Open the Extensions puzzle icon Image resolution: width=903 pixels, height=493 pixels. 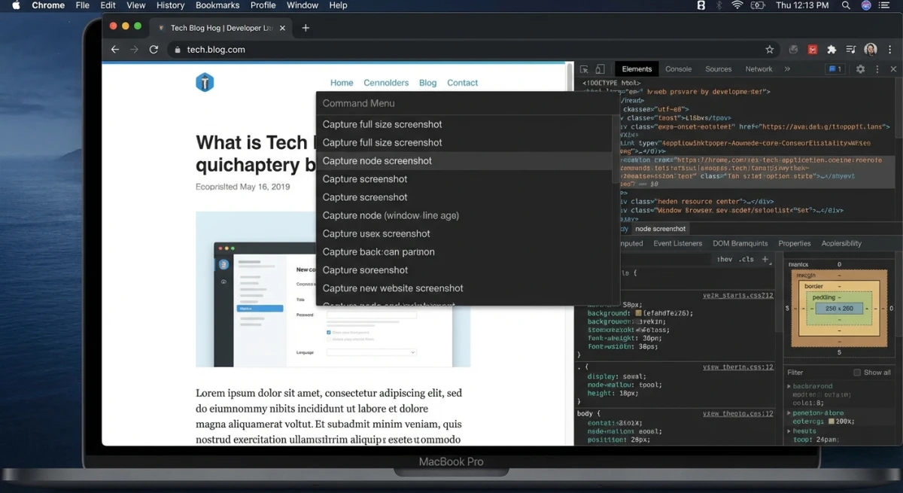(832, 50)
